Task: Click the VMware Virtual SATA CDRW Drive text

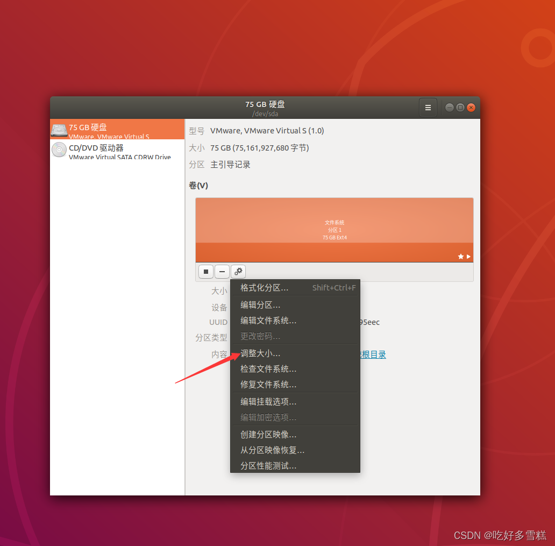Action: pyautogui.click(x=119, y=157)
